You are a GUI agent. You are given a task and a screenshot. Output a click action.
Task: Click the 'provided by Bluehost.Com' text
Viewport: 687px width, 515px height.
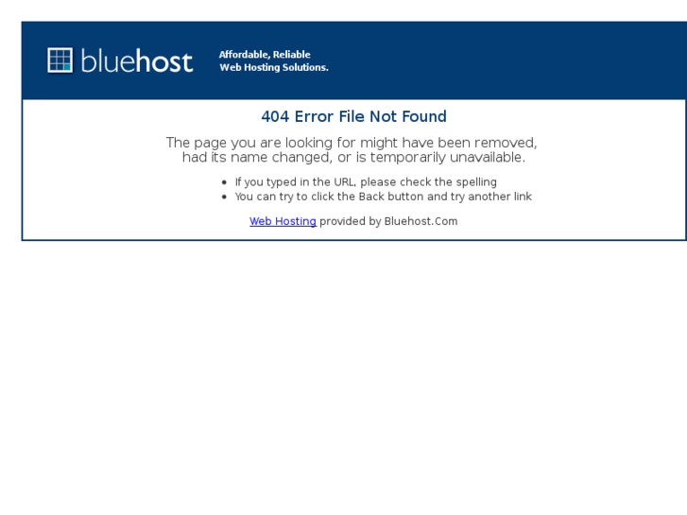388,221
